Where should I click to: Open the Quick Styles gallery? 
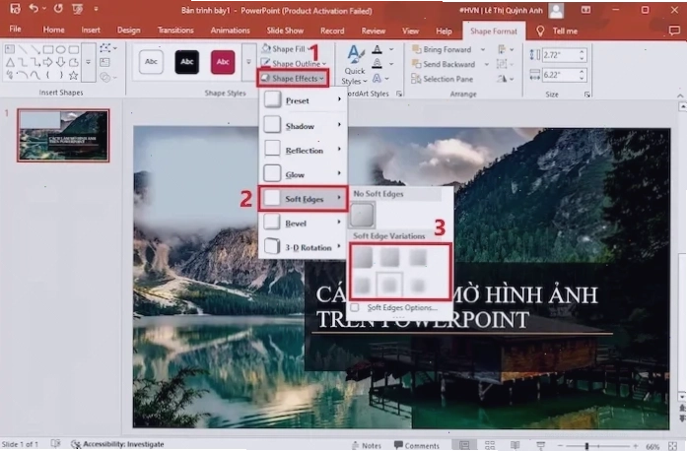[354, 66]
